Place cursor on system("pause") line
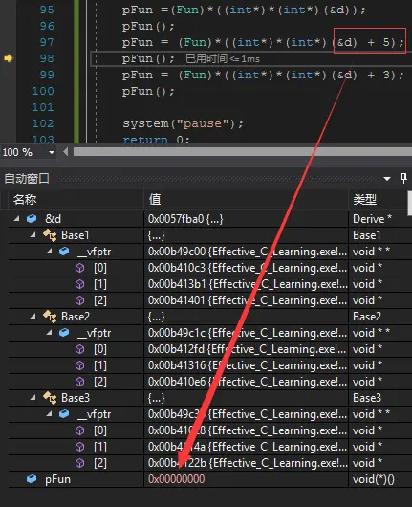412x507 pixels. 183,123
